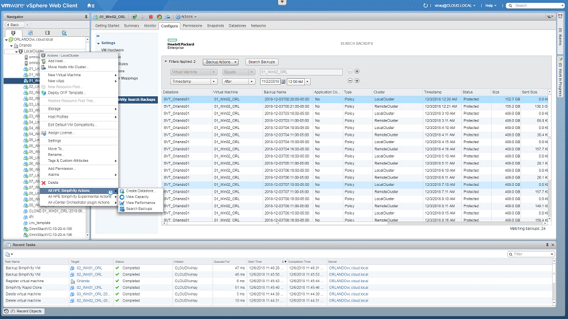Open Orlando target link in Recent Tasks
The image size is (568, 319).
(83, 281)
